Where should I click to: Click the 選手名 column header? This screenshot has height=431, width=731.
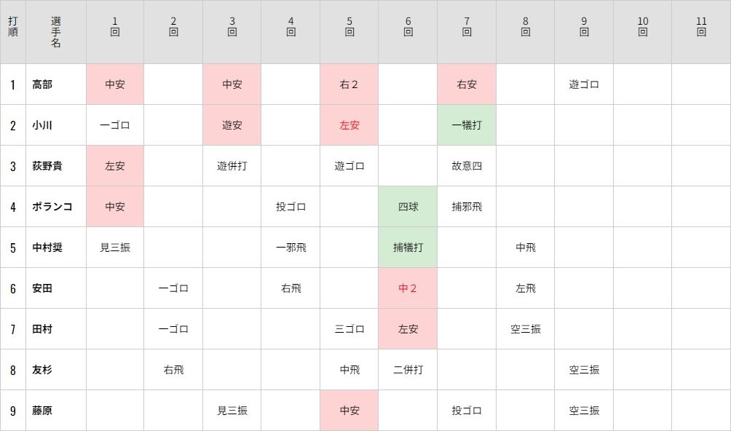click(56, 32)
